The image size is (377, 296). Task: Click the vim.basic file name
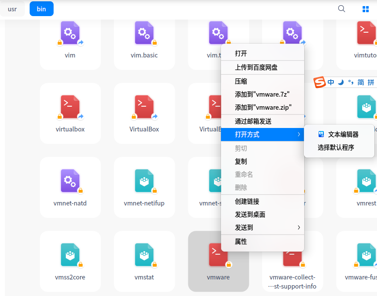click(144, 55)
